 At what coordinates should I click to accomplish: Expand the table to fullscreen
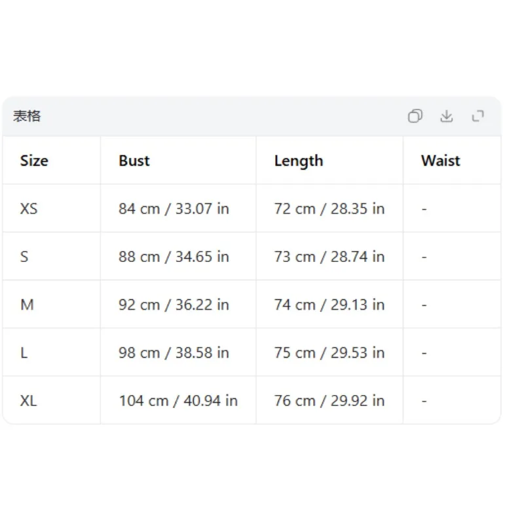pyautogui.click(x=478, y=116)
